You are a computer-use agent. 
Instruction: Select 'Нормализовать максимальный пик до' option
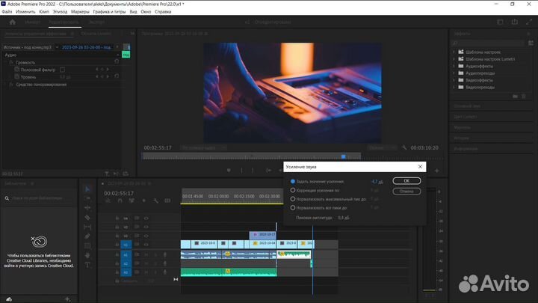coord(293,199)
